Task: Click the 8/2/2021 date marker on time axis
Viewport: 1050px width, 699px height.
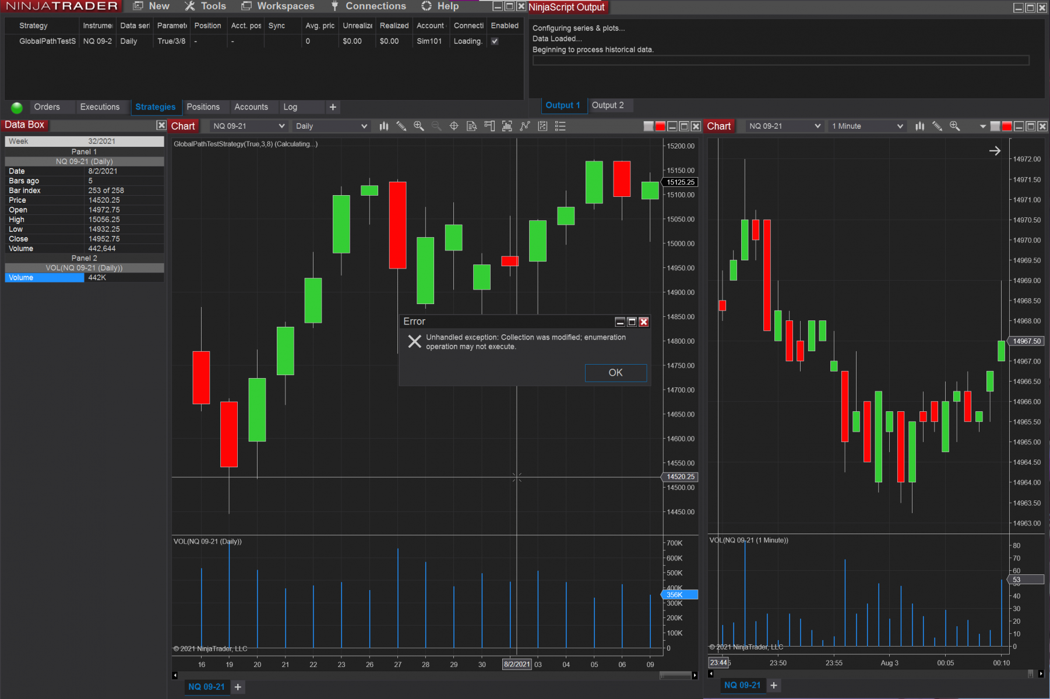Action: pyautogui.click(x=517, y=665)
